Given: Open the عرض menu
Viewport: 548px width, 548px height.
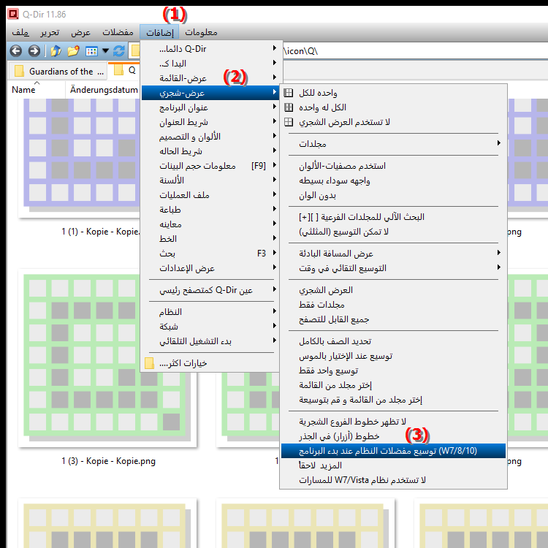Looking at the screenshot, I should point(80,32).
